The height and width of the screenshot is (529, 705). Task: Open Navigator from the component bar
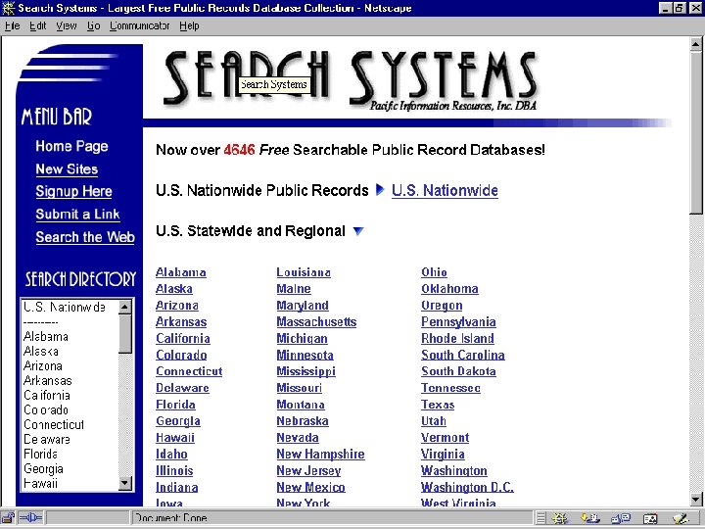561,518
